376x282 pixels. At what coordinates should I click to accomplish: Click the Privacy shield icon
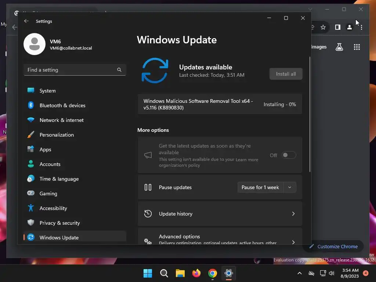pyautogui.click(x=31, y=223)
